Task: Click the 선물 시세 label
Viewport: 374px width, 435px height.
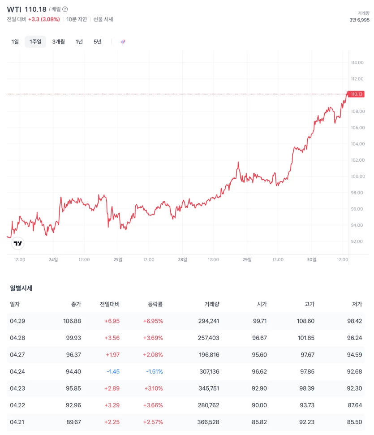Action: pyautogui.click(x=103, y=19)
